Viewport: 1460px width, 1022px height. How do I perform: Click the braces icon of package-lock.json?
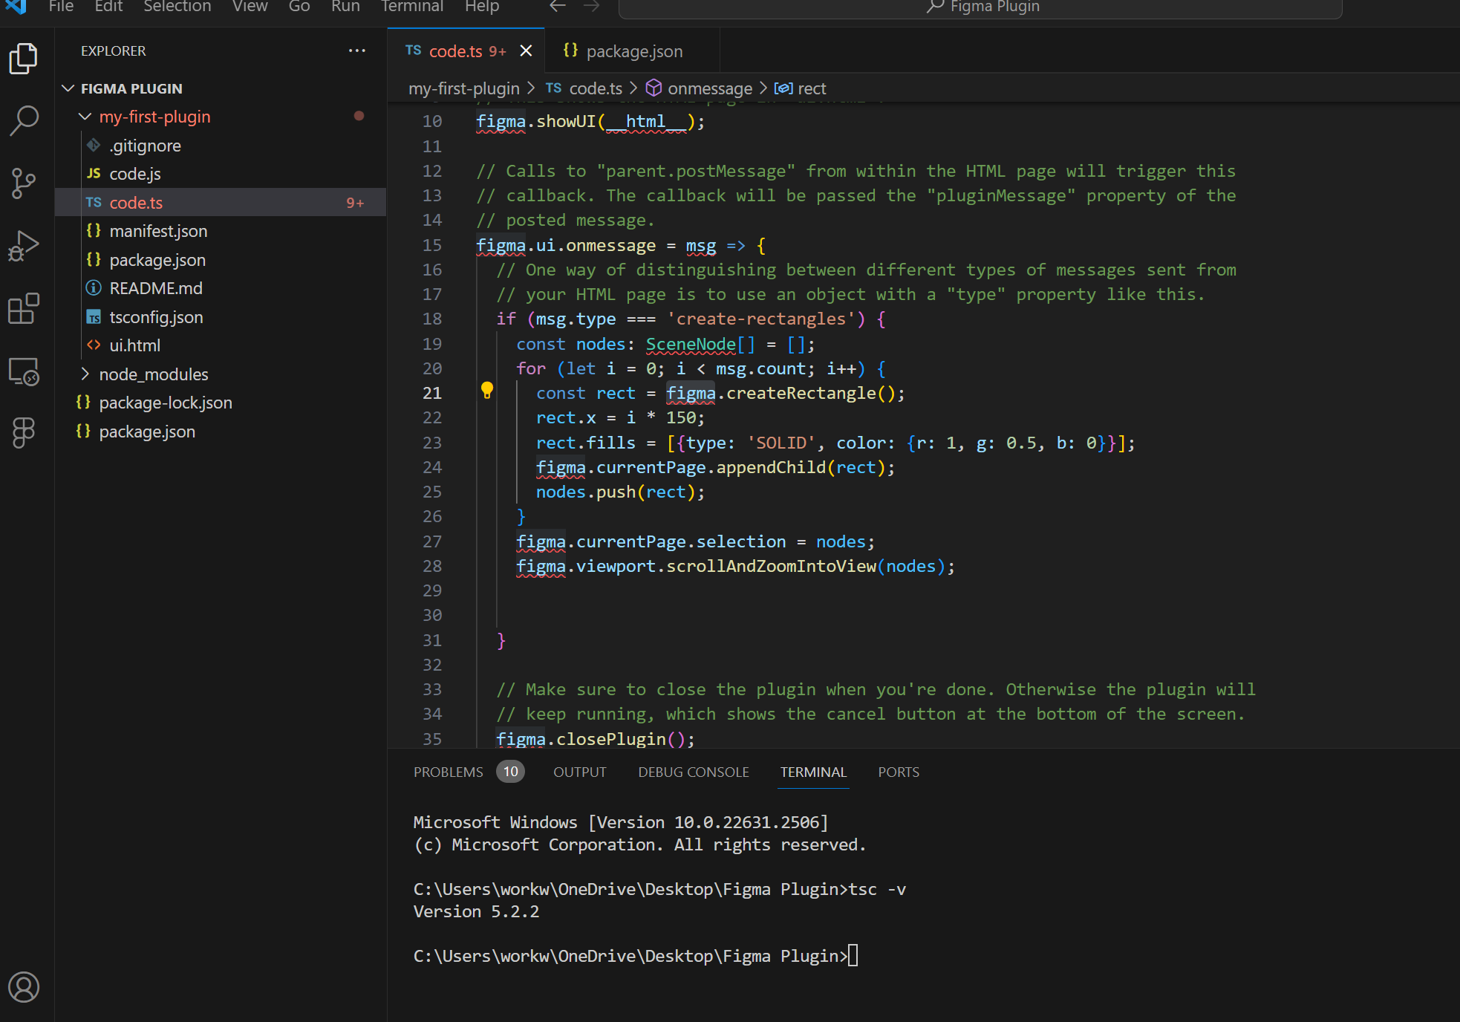coord(83,402)
